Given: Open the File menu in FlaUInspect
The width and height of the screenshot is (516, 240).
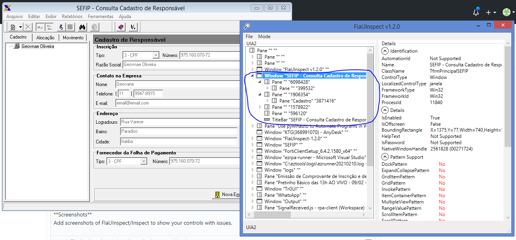Looking at the screenshot, I should point(249,37).
